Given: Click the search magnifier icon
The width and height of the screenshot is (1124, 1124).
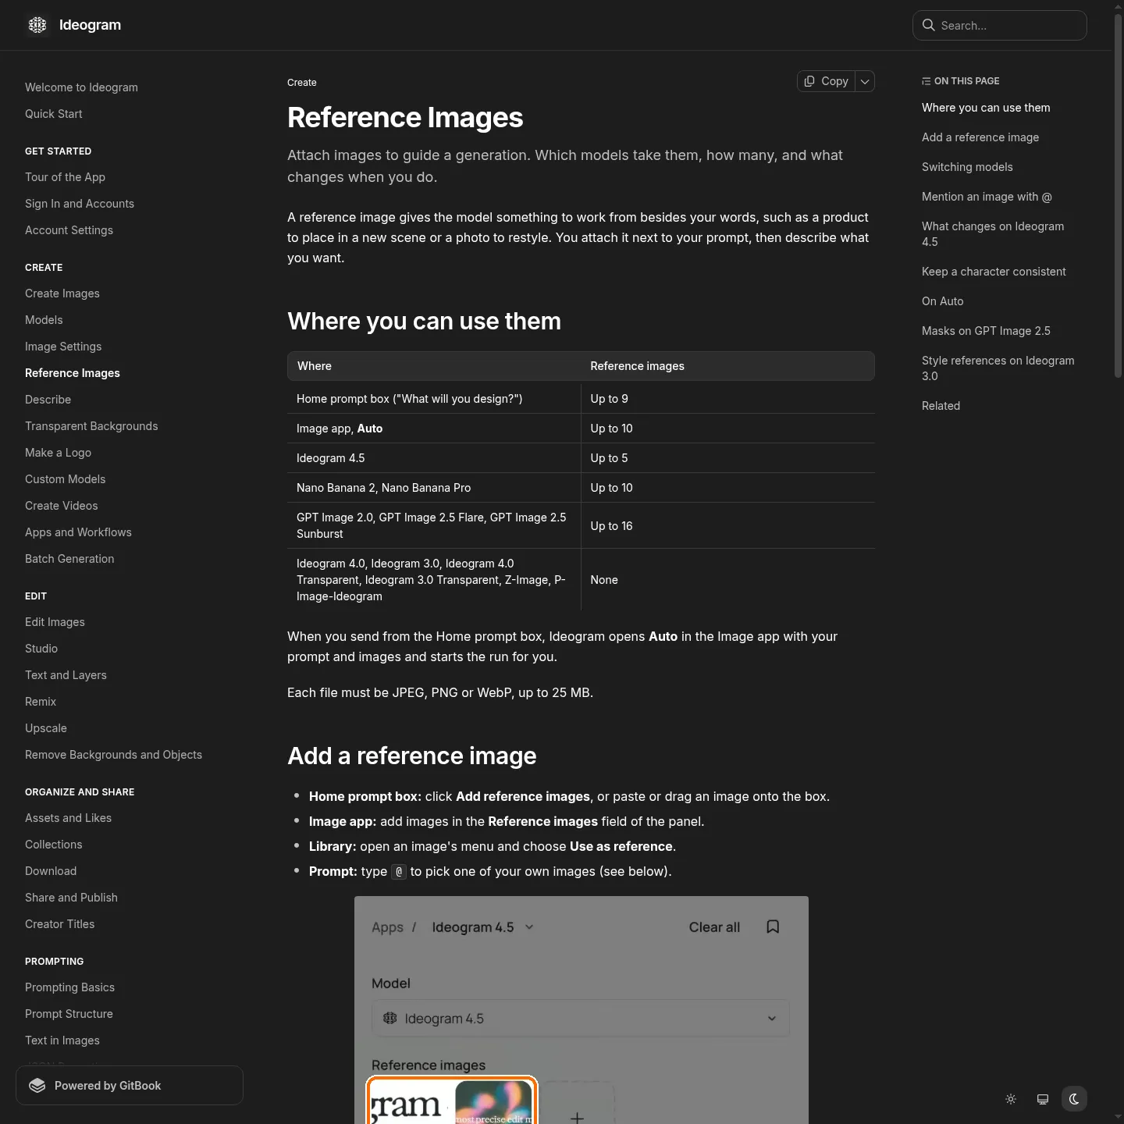Looking at the screenshot, I should [x=929, y=25].
